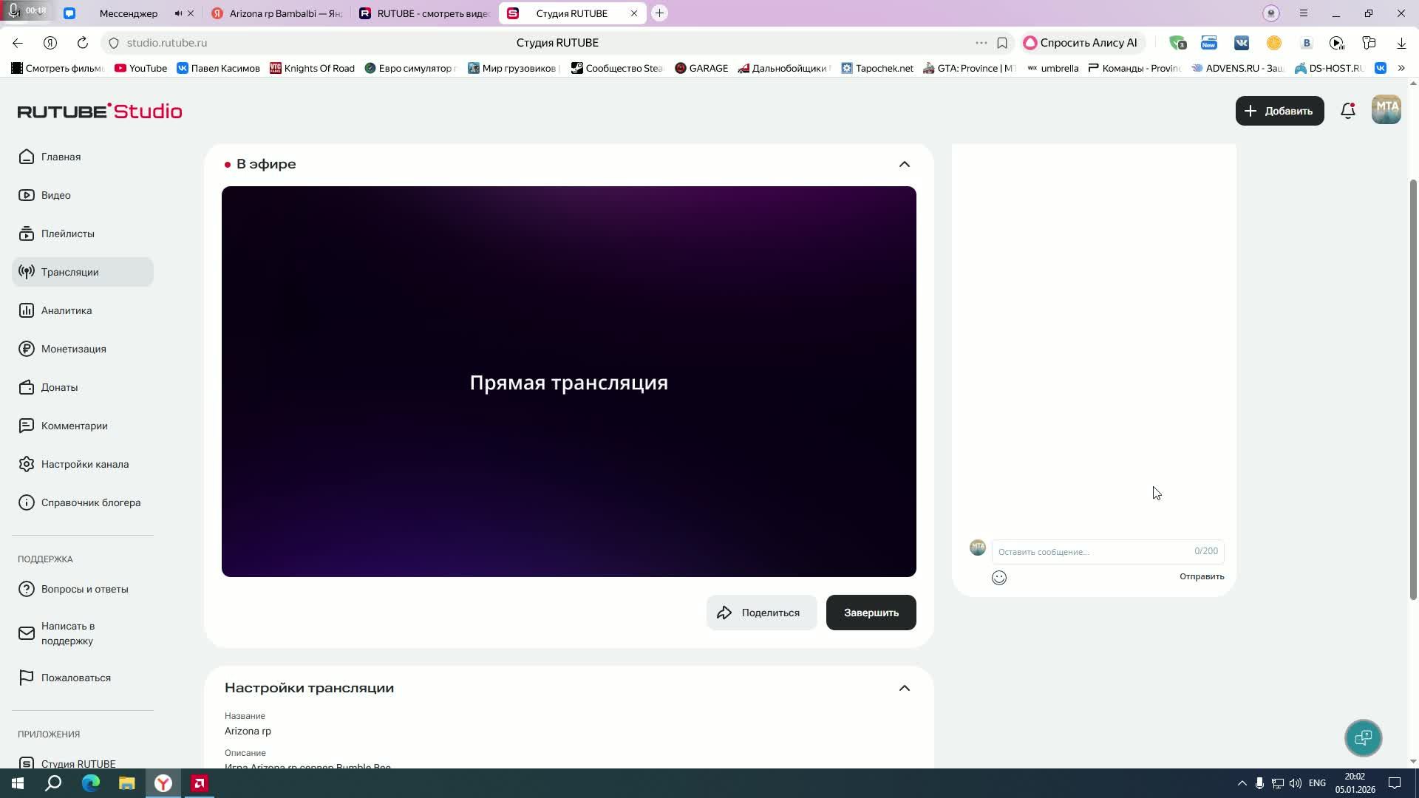Open the emoji picker in chat
This screenshot has height=798, width=1419.
point(998,578)
